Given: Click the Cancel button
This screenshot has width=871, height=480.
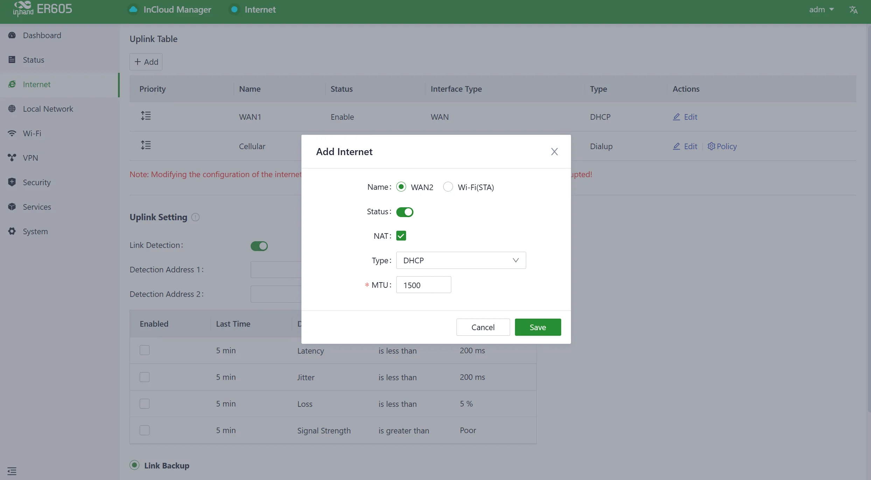Looking at the screenshot, I should point(483,327).
